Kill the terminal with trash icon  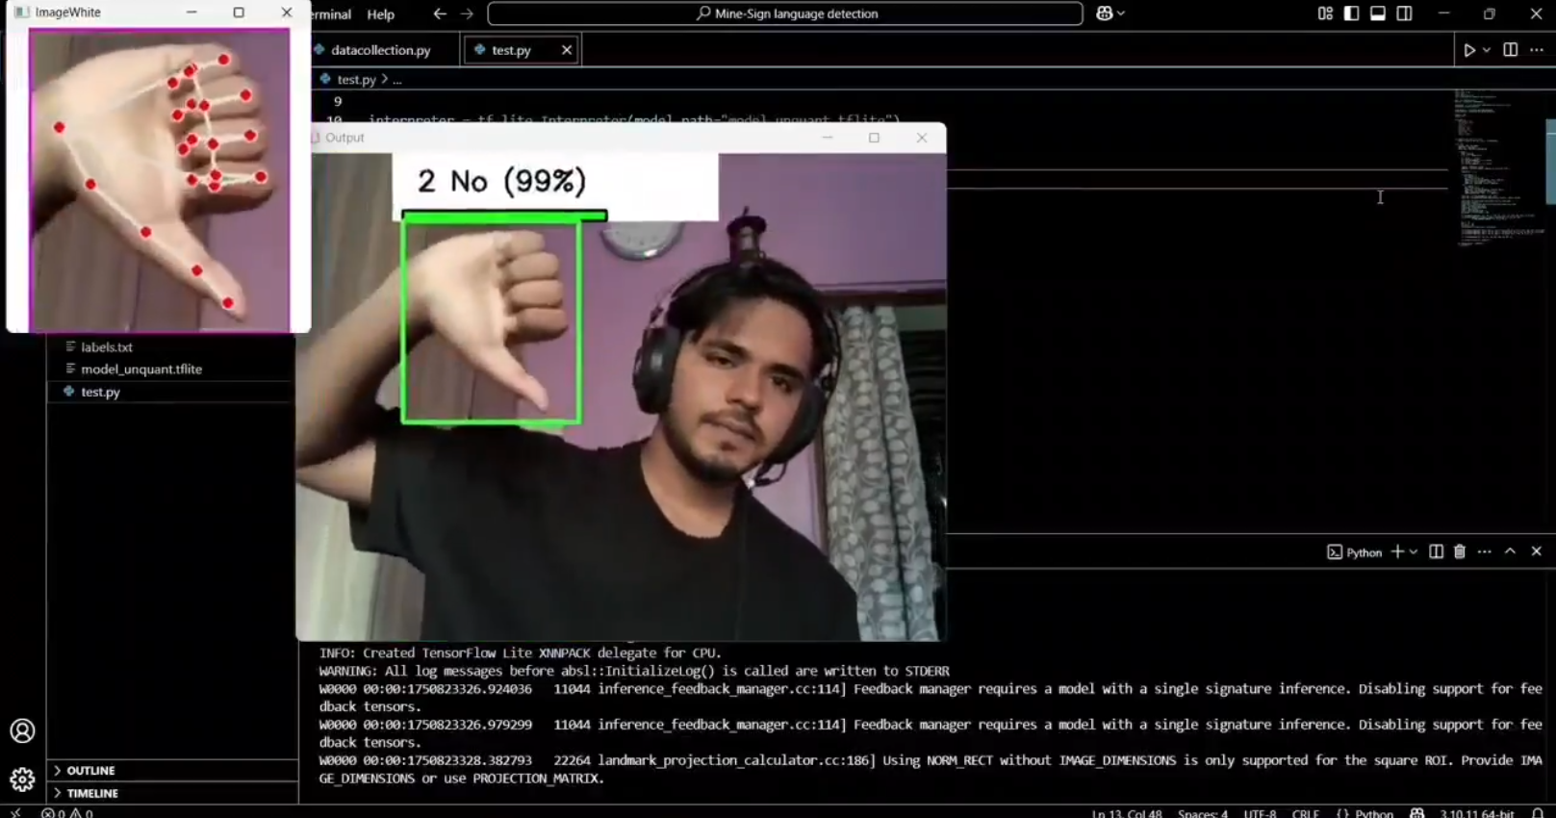1460,551
